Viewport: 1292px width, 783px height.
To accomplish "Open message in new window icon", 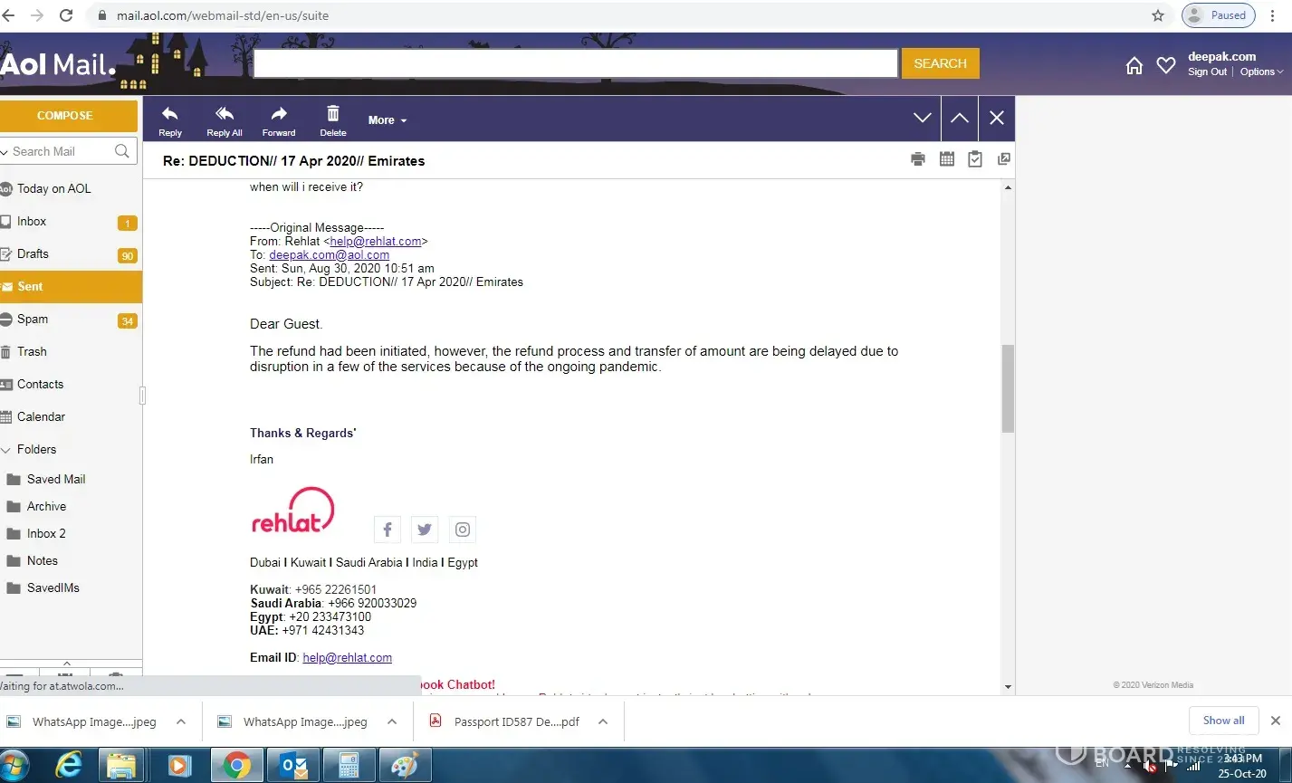I will [x=1003, y=159].
